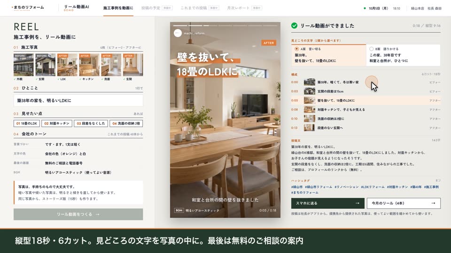451x253 pixels.
Task: Select the 02 対面キッチン tag
Action: [57, 123]
